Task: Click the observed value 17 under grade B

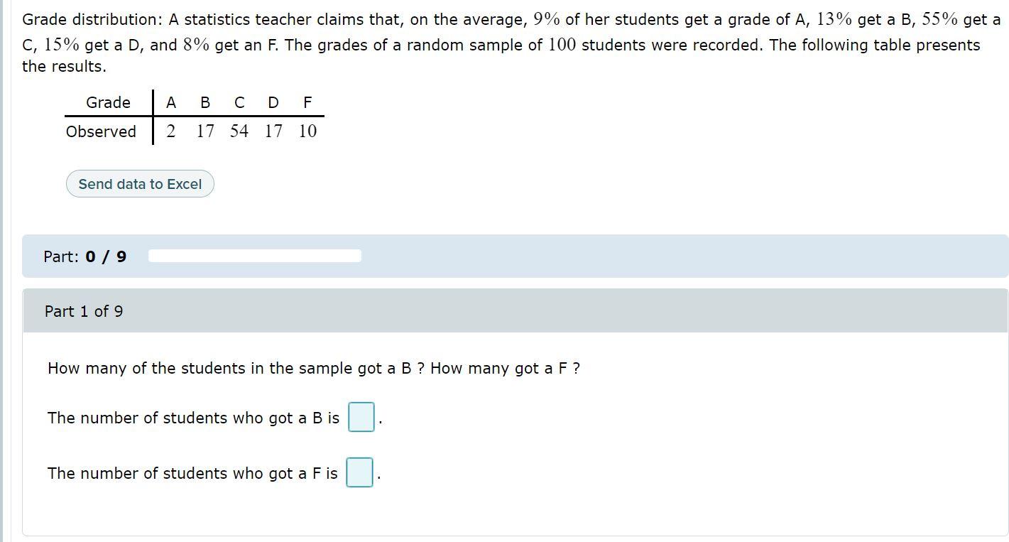Action: [204, 131]
